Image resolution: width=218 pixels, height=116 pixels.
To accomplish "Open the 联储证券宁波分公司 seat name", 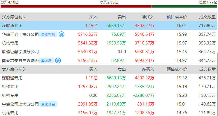I will point(20,52).
